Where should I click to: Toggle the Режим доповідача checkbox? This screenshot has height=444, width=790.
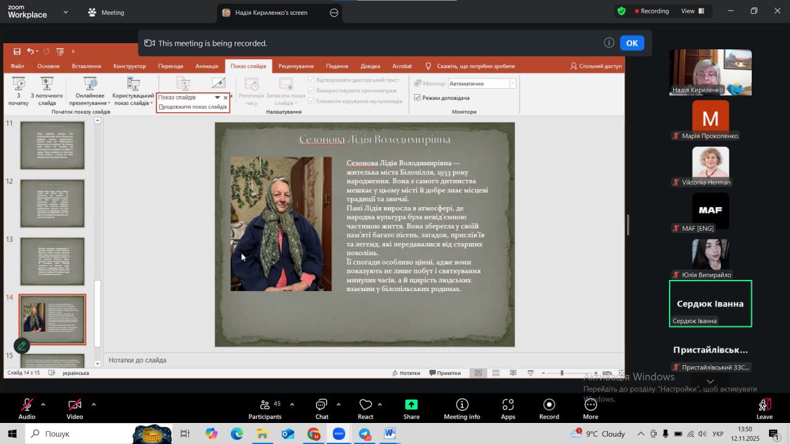[417, 97]
